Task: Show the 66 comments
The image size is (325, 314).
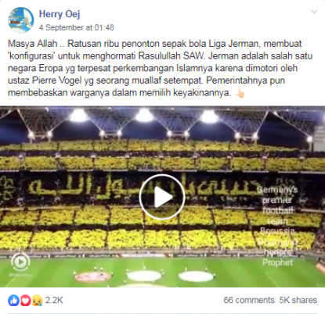Action: (249, 300)
